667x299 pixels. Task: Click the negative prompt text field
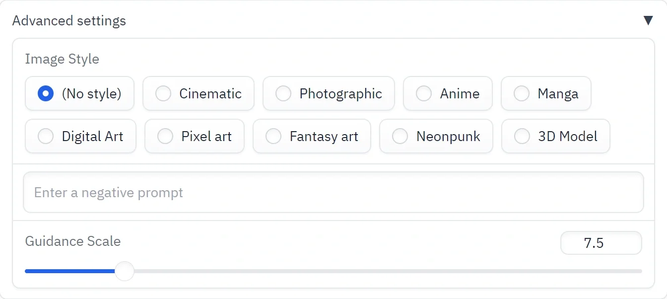(x=333, y=192)
